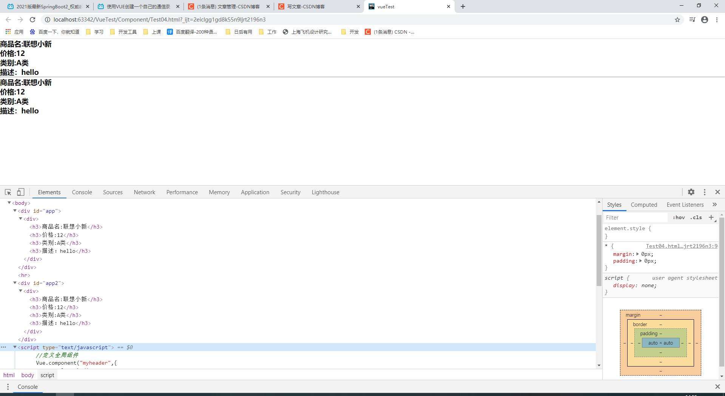Collapse the div id="app" node
This screenshot has height=396, width=725.
click(15, 211)
